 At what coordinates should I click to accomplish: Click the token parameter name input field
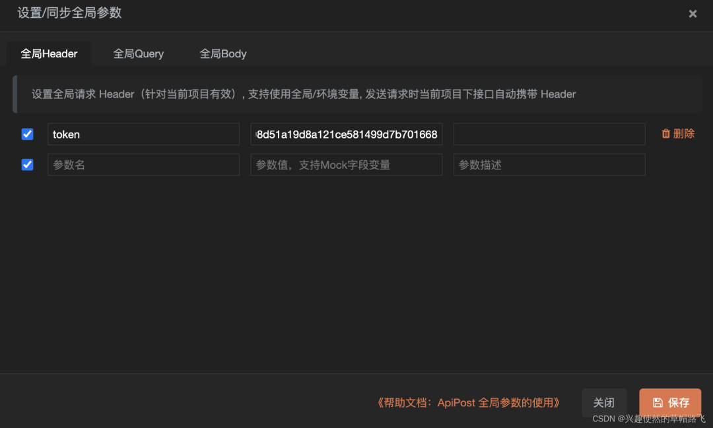click(x=143, y=134)
